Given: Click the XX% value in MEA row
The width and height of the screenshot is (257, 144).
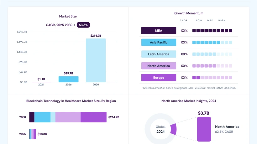Looking at the screenshot, I should tap(184, 31).
